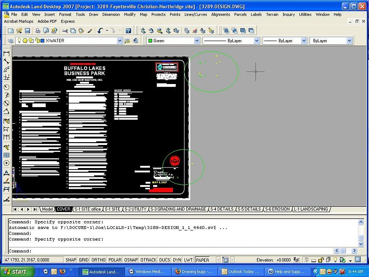This screenshot has width=369, height=277.
Task: Toggle POLAR tracking in status bar
Action: coord(115,260)
